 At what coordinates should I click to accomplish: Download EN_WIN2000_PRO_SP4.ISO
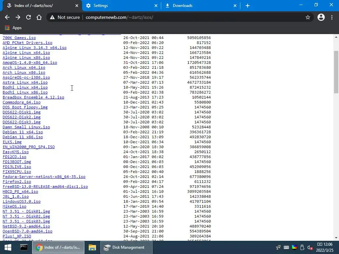pos(29,147)
